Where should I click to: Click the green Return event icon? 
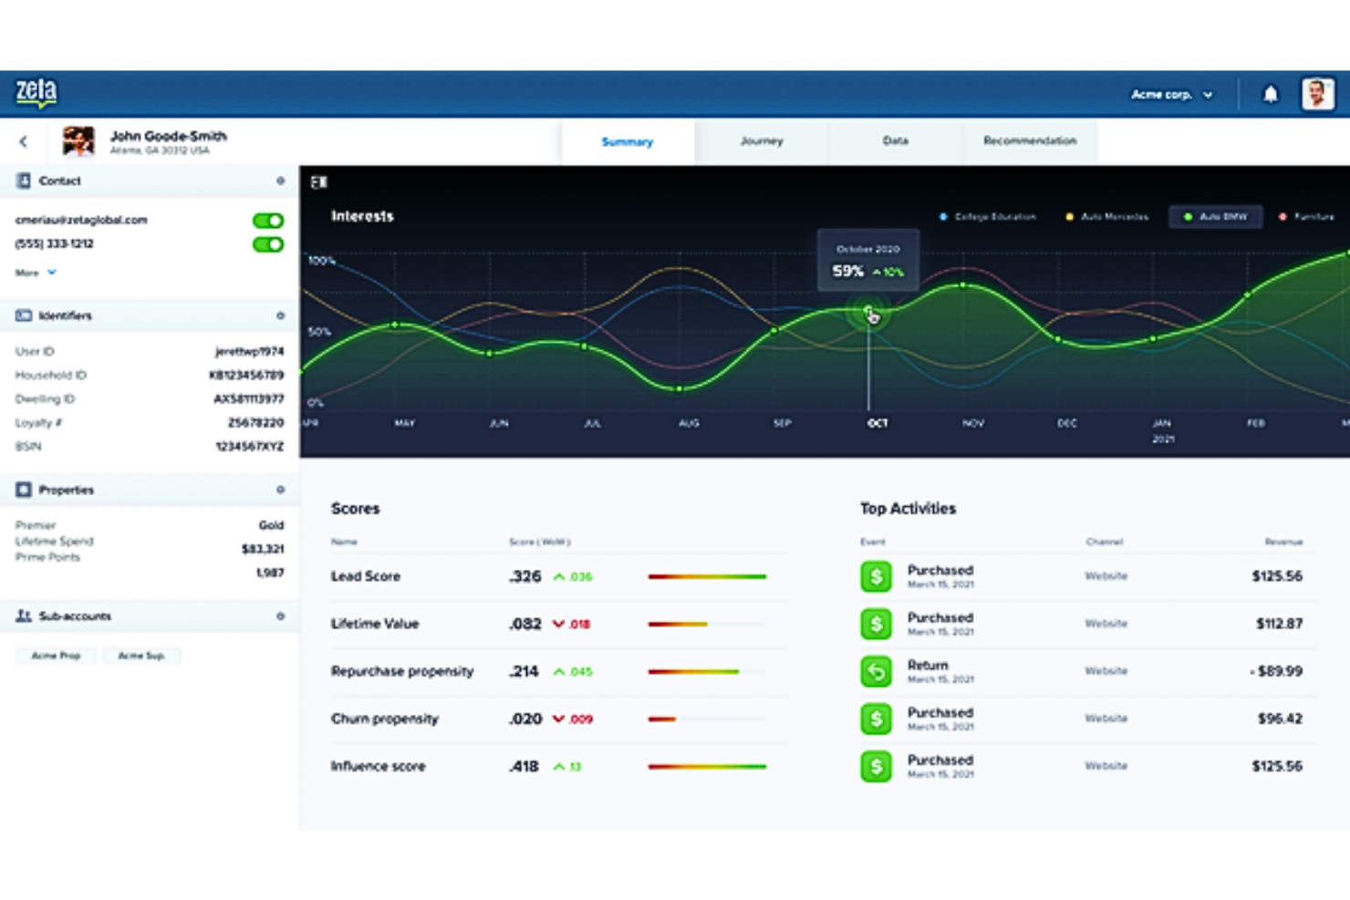coord(875,671)
